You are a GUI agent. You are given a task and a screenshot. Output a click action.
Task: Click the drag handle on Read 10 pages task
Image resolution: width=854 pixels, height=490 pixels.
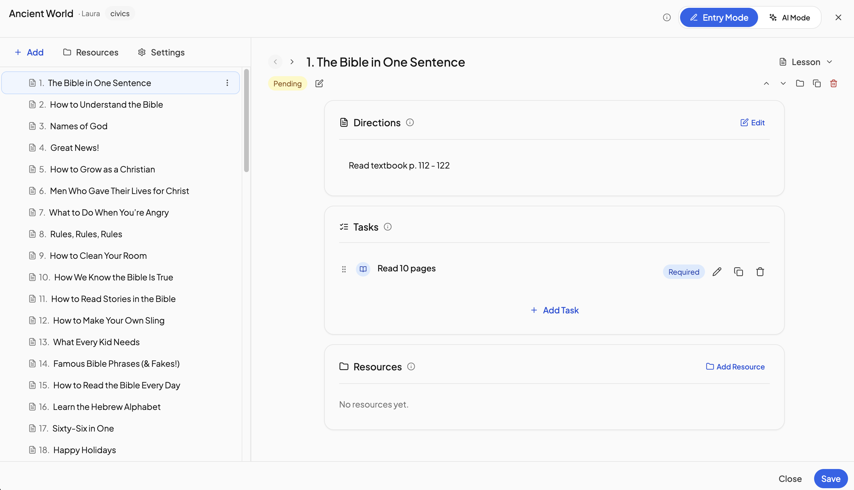pos(344,269)
